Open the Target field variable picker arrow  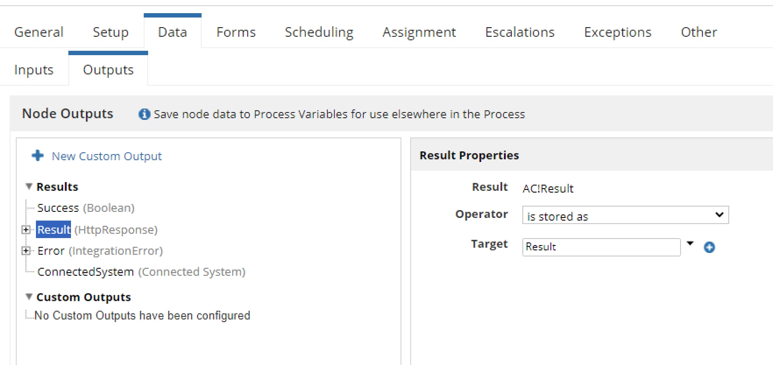click(x=690, y=243)
